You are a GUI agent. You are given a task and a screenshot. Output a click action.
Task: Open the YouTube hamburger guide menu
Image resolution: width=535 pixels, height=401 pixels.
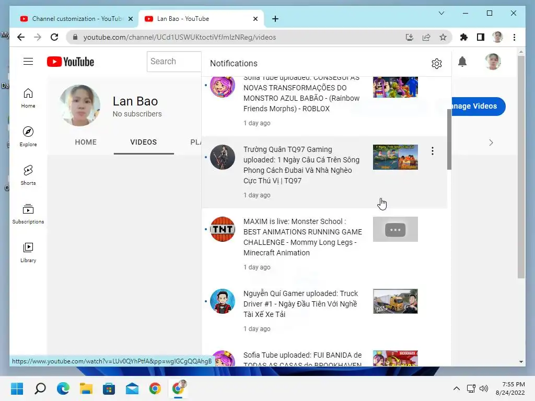click(28, 62)
